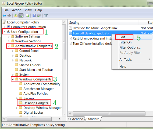
Task: Toggle the Show/Hide Action Pane icon
Action: click(39, 16)
